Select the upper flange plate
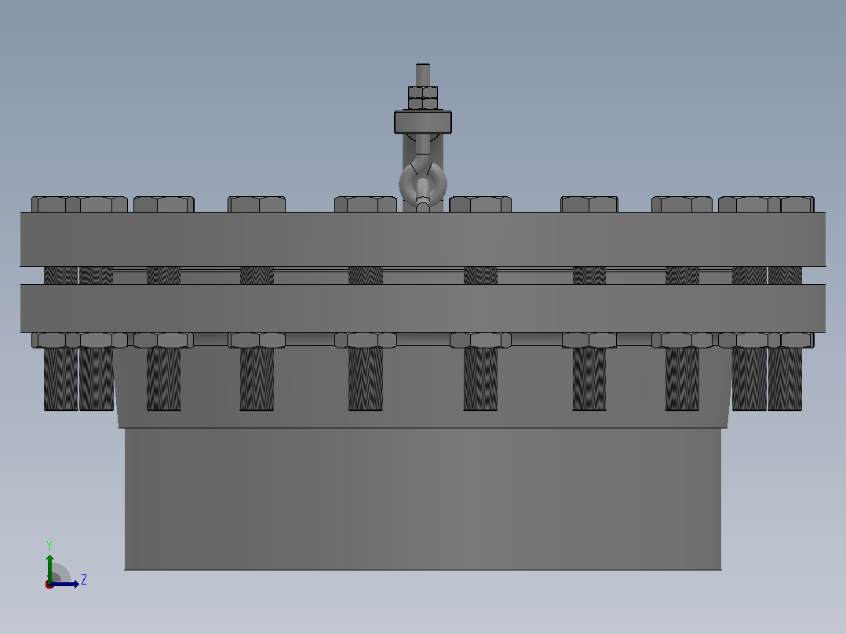The image size is (846, 634). (423, 239)
